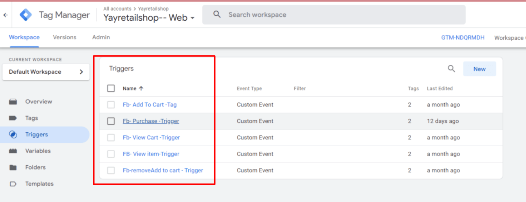Expand the Yayretailshop-- Web container dropdown

click(192, 18)
